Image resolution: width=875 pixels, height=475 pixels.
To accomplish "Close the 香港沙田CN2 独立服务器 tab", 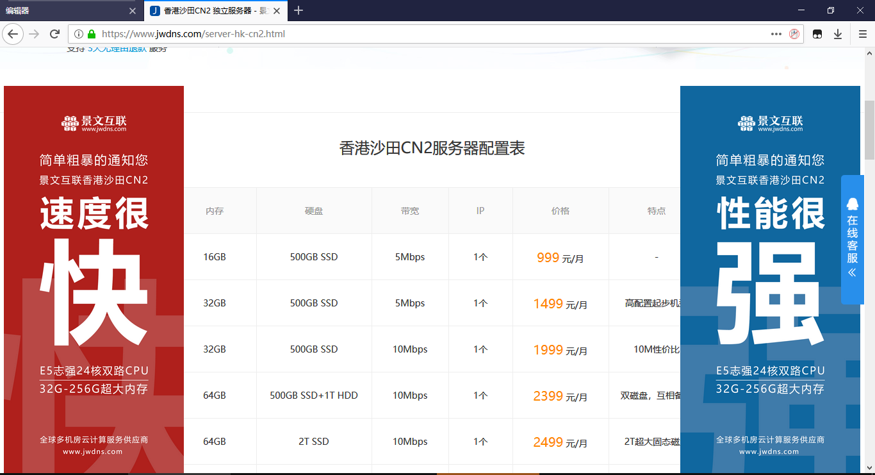I will point(276,11).
